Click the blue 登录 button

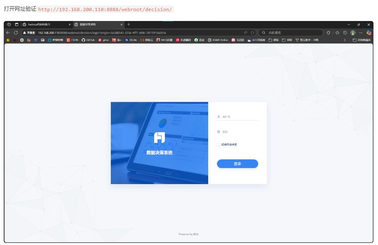coord(237,164)
